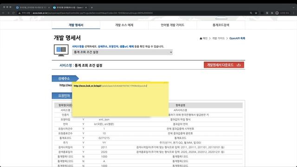The image size is (297, 167).
Task: Click the 027Y215 sample value cell
Action: tap(104, 138)
